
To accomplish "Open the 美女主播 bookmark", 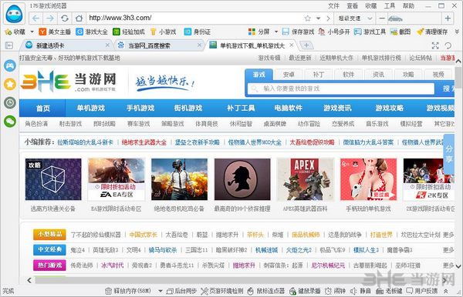I will point(55,32).
